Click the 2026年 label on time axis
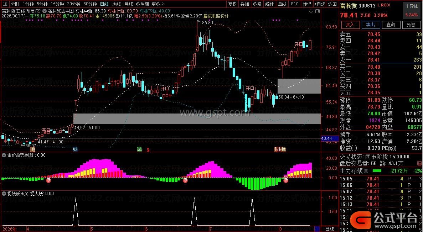423x232 pixels. (9, 229)
